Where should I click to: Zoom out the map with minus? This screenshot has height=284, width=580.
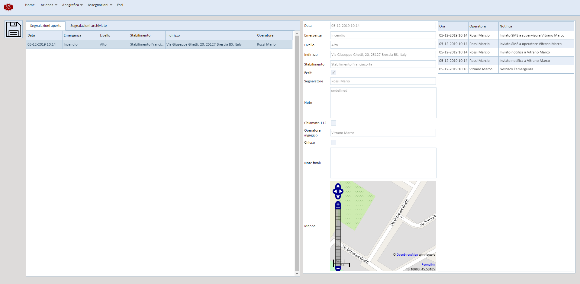[x=338, y=268]
